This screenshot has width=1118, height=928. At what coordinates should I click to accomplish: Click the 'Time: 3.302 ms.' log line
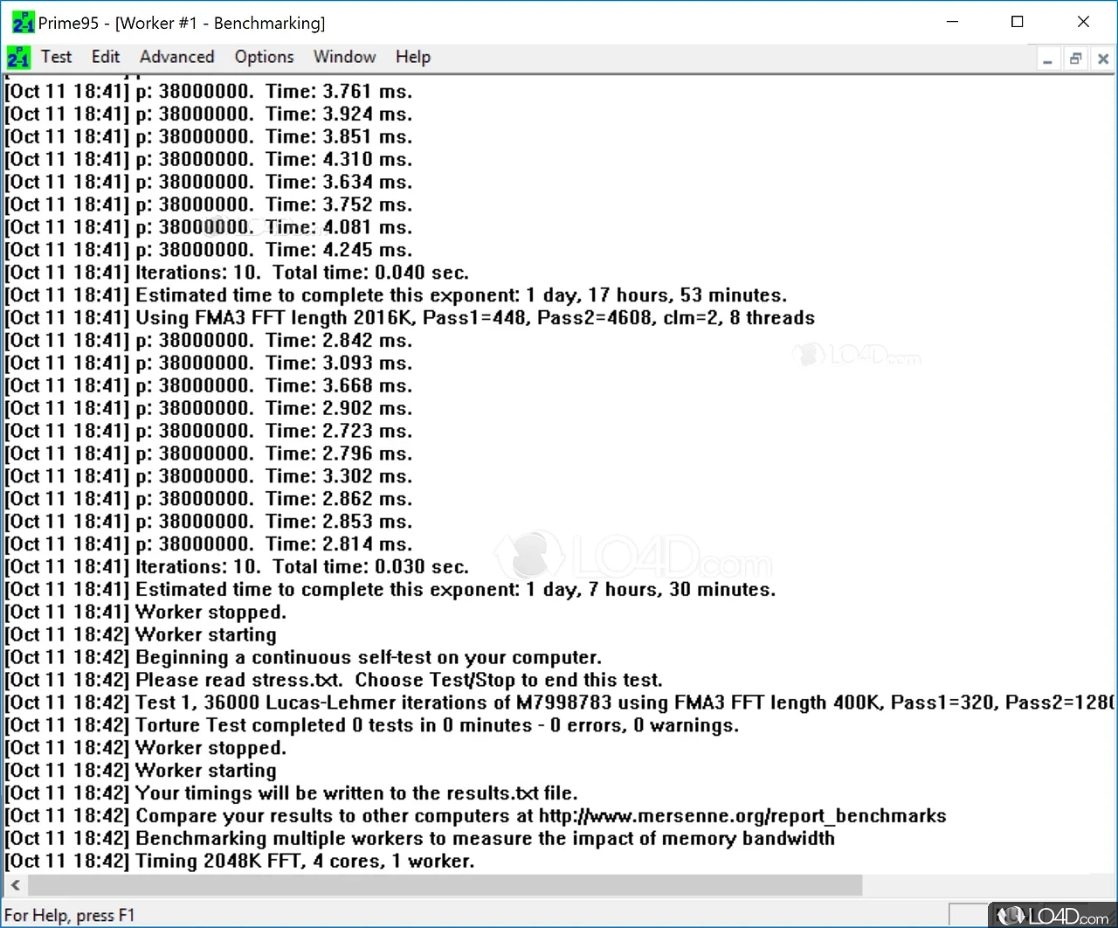click(x=209, y=477)
